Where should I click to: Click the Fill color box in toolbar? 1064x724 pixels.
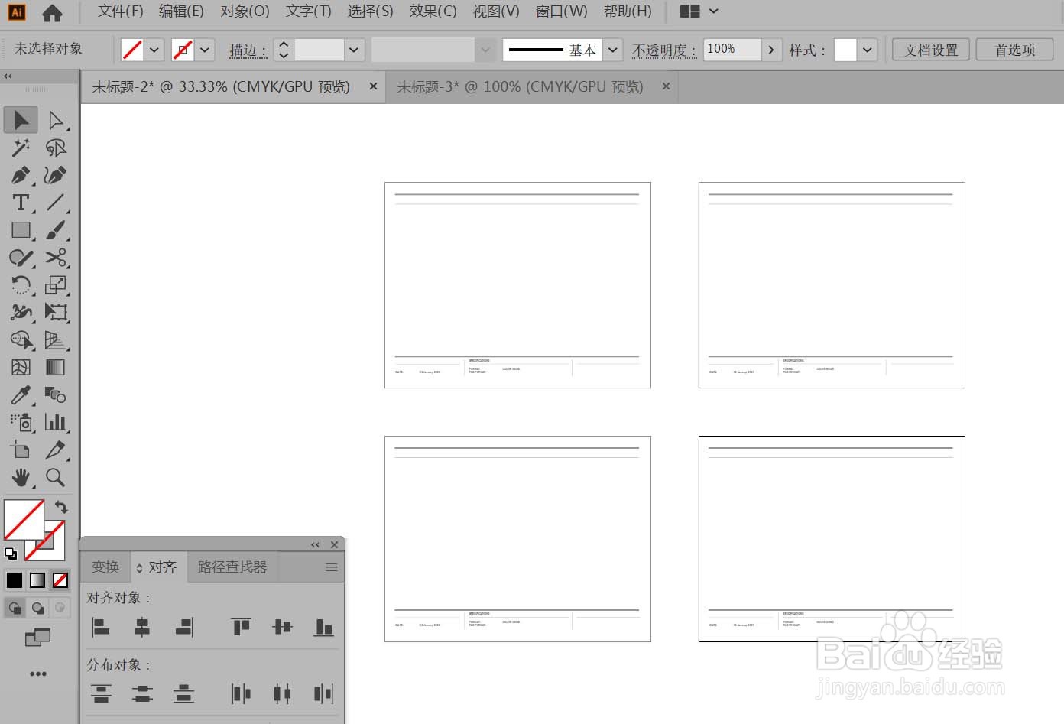pos(24,520)
